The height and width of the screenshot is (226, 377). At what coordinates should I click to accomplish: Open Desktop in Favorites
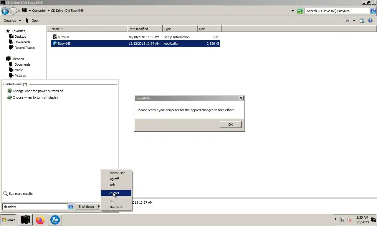20,36
